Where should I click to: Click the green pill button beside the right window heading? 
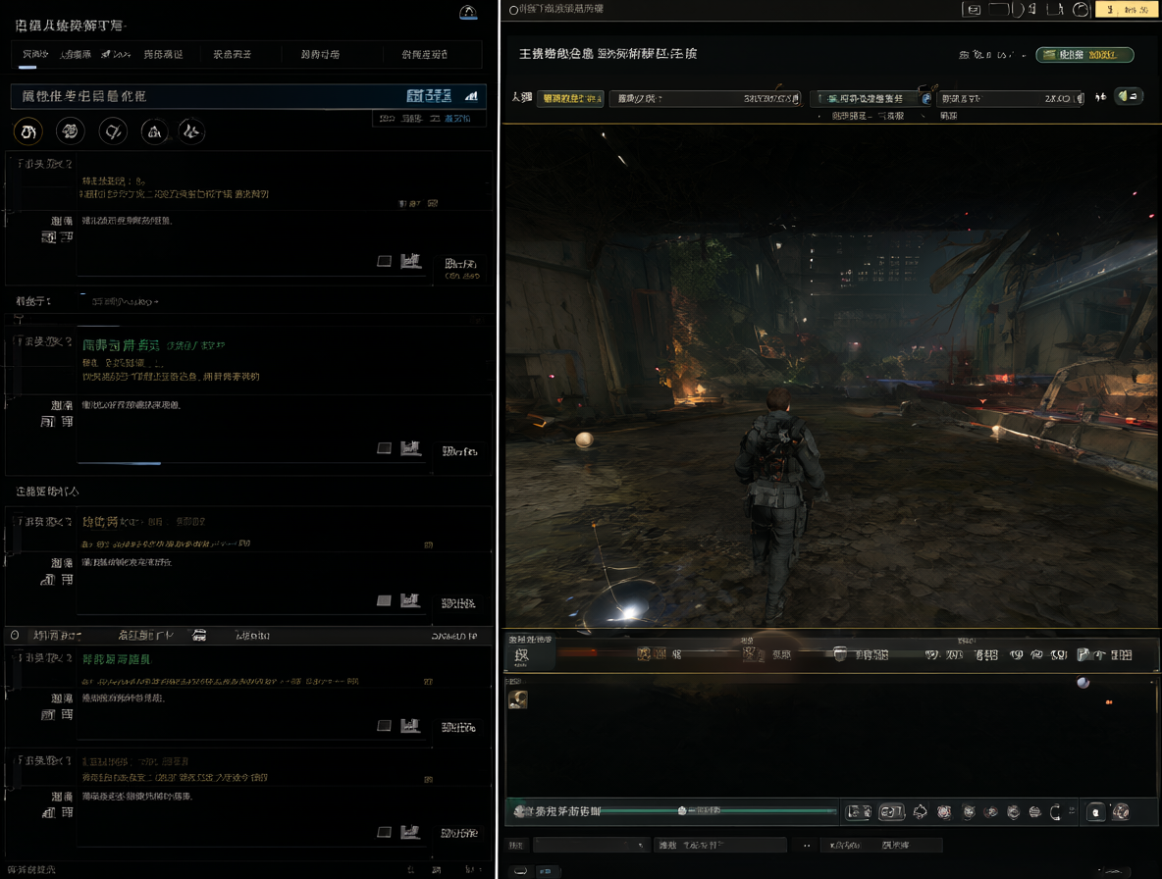pyautogui.click(x=1084, y=55)
